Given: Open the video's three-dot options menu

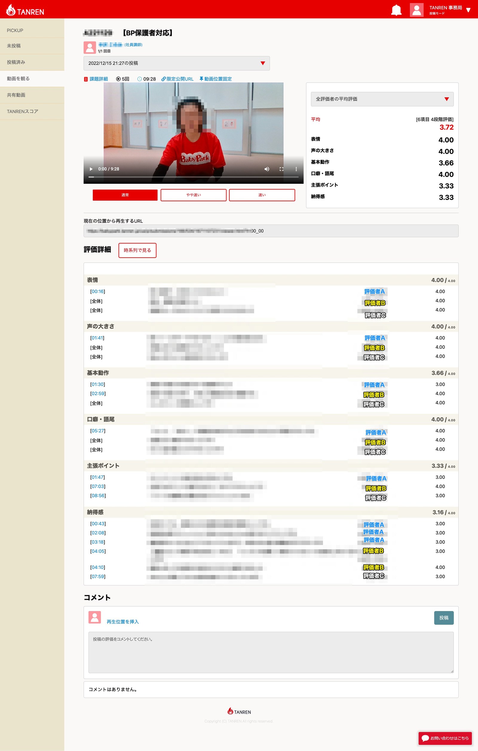Looking at the screenshot, I should tap(296, 169).
